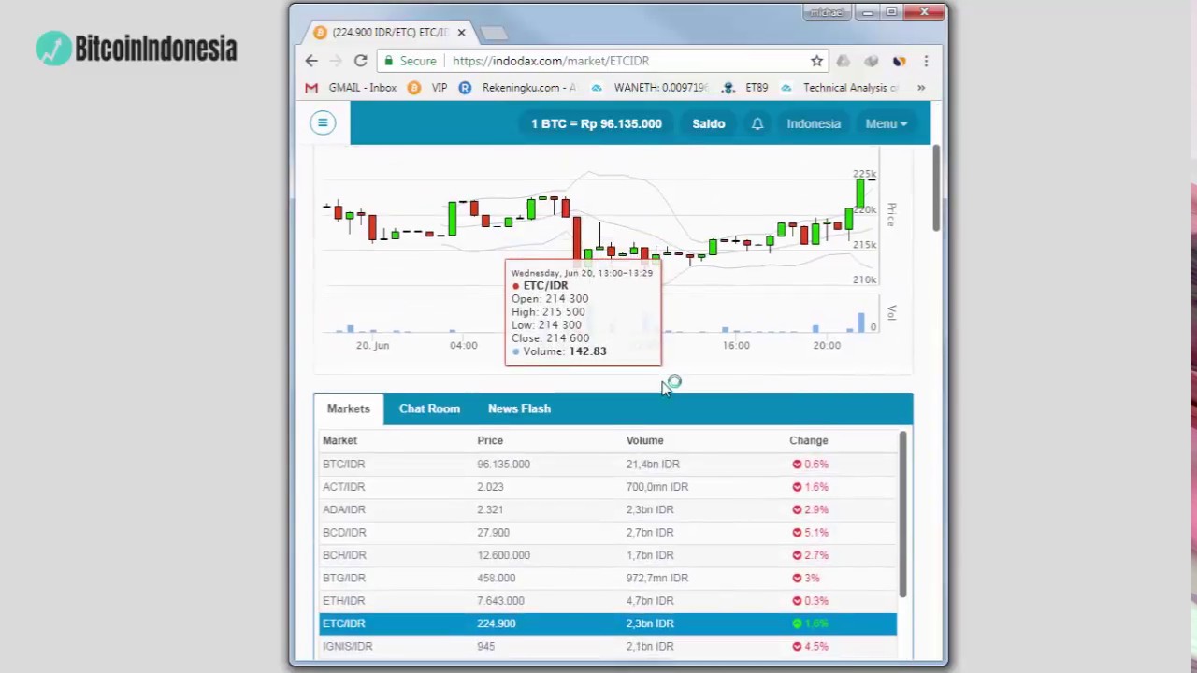
Task: Open WANETH bookmark
Action: click(650, 88)
